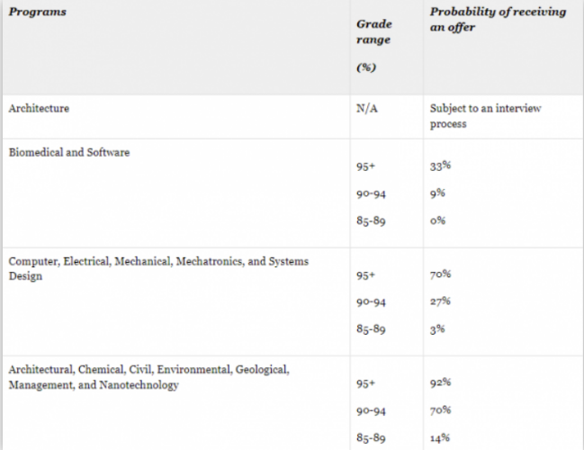Click the 3% probability value
The height and width of the screenshot is (450, 584).
coord(437,329)
